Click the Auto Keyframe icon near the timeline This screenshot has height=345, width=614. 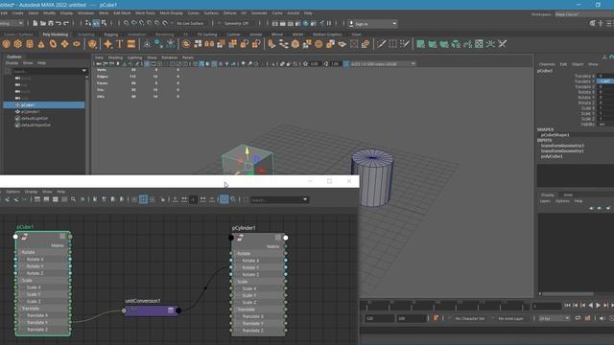click(x=436, y=318)
